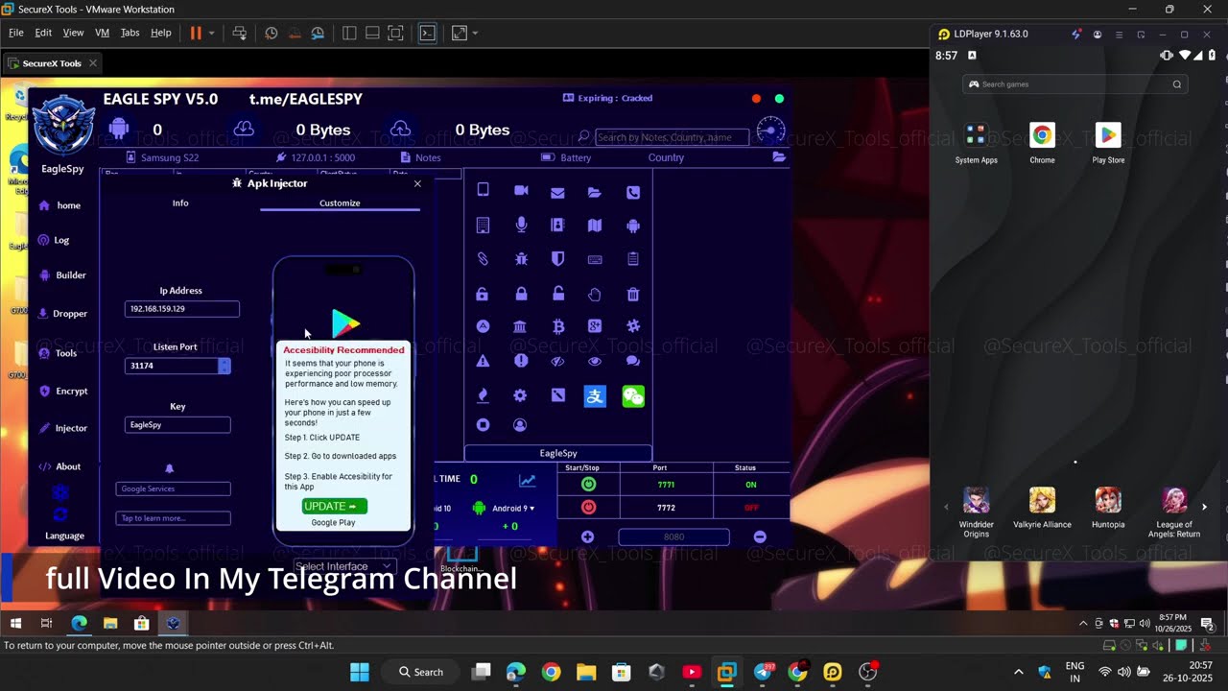Click the Alipay icon in the grid
The image size is (1228, 691).
(595, 396)
